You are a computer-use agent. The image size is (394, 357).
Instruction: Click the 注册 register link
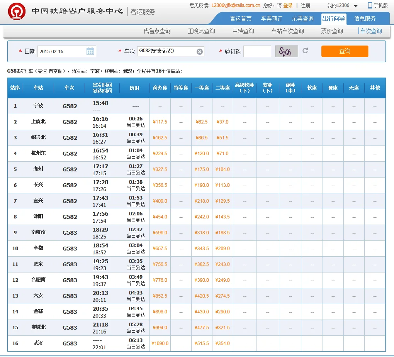click(x=306, y=5)
